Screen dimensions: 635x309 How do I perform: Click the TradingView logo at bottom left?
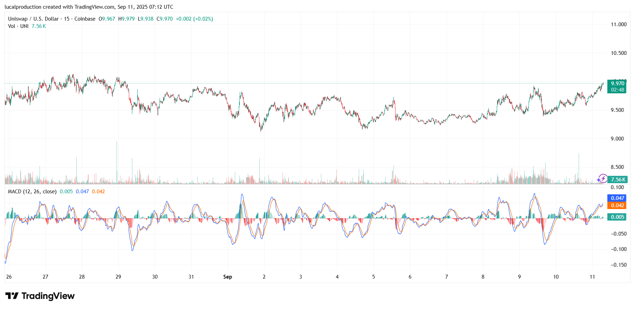pos(40,296)
